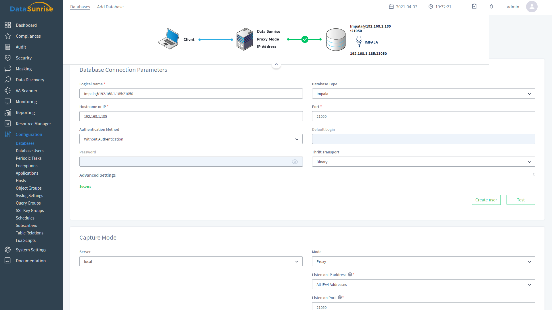Open the Thrift Transport dropdown
Viewport: 552px width, 310px height.
(423, 162)
